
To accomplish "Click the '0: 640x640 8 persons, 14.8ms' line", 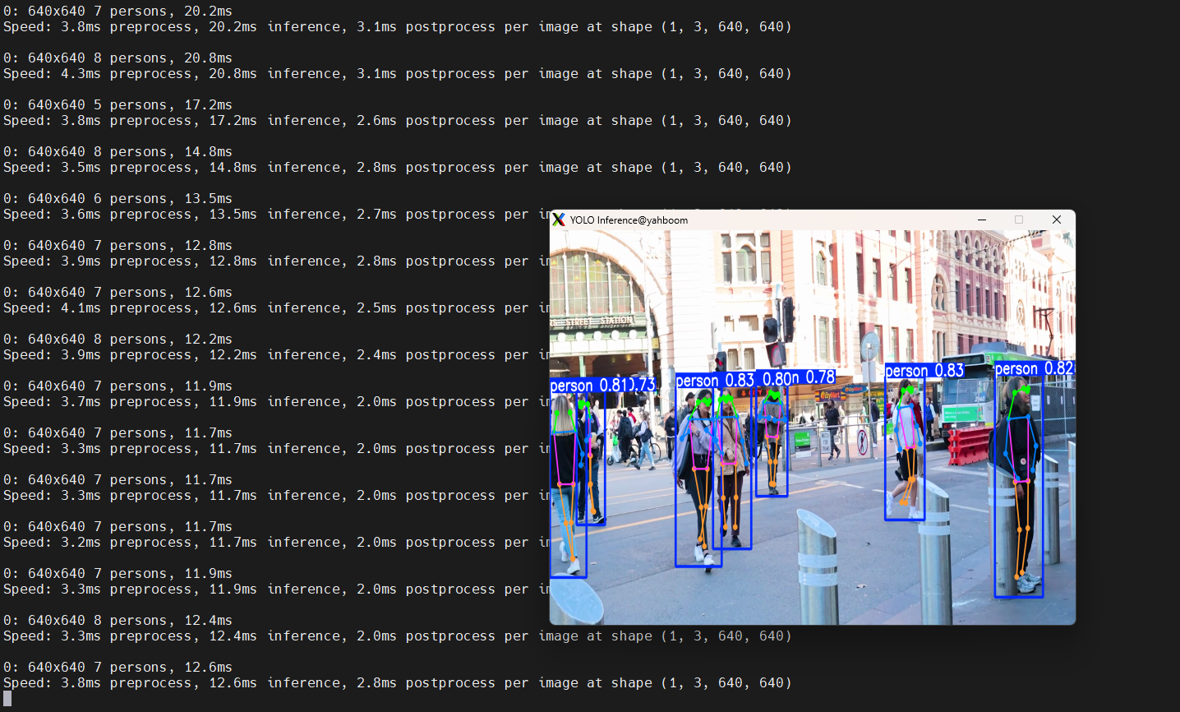I will [x=118, y=152].
